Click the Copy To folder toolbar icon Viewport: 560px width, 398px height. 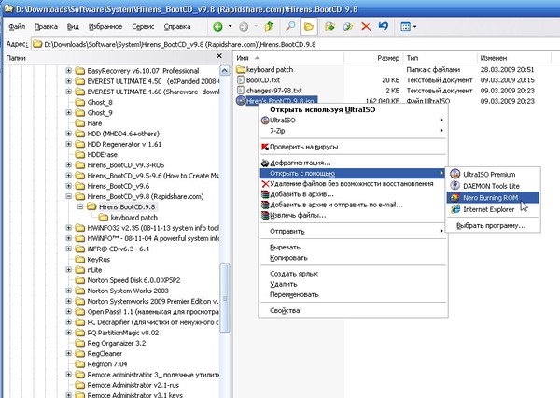348,27
